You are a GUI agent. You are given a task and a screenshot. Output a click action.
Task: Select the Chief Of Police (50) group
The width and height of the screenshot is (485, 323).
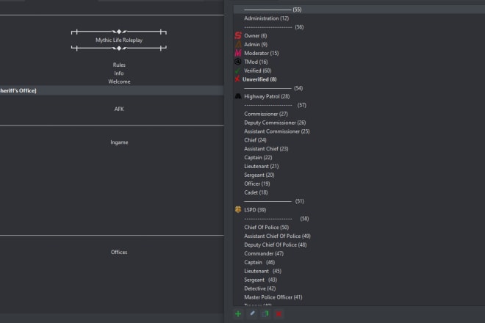266,227
